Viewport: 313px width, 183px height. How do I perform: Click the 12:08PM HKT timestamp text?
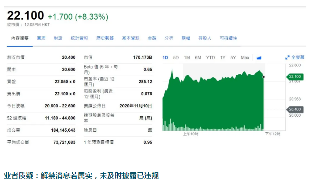pyautogui.click(x=37, y=24)
